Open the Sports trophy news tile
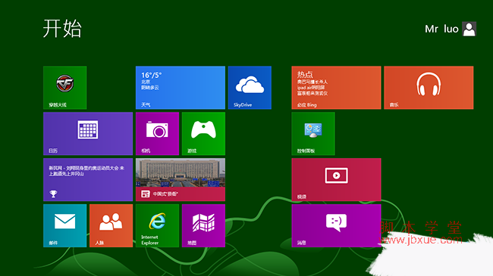The height and width of the screenshot is (276, 493). pos(88,180)
